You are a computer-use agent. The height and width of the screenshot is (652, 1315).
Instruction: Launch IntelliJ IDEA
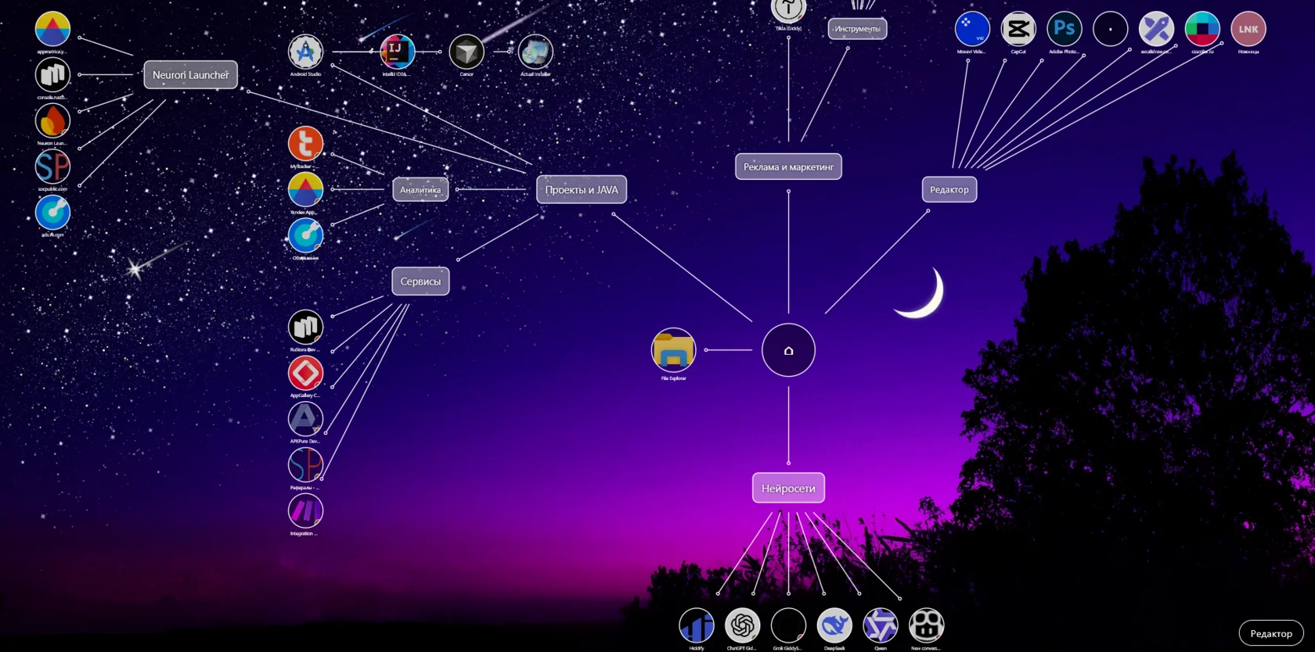pos(398,52)
